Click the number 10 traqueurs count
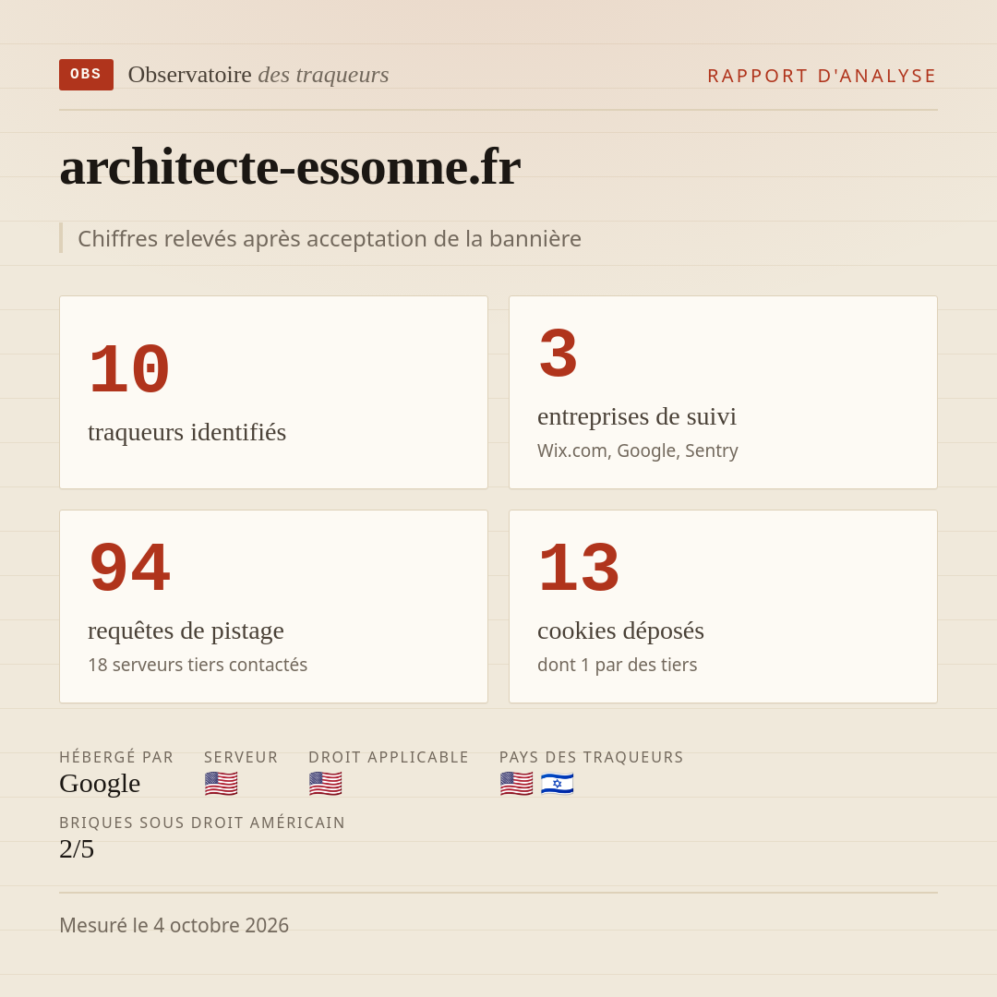This screenshot has height=997, width=997. pos(130,369)
